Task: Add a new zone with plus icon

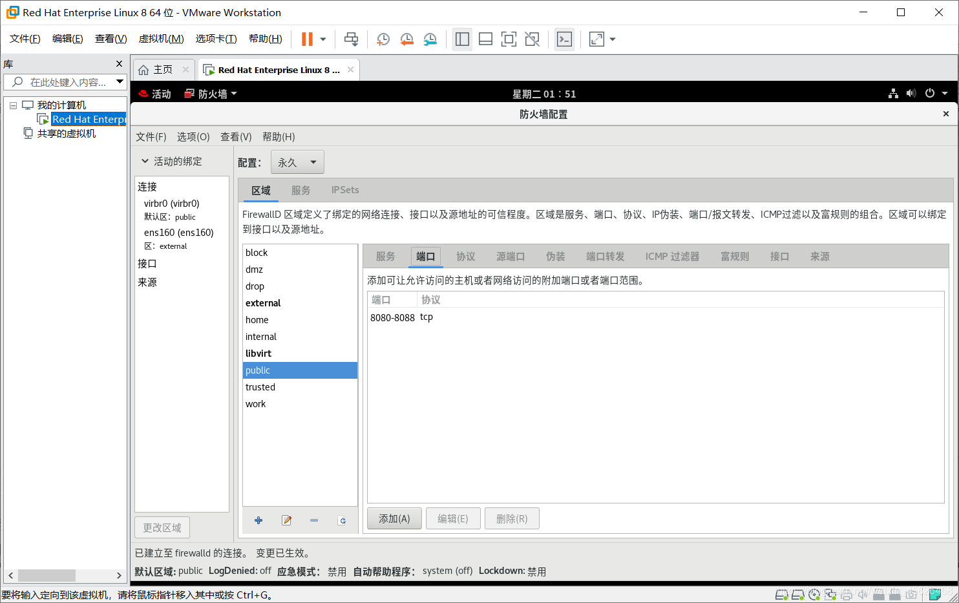Action: [x=258, y=520]
